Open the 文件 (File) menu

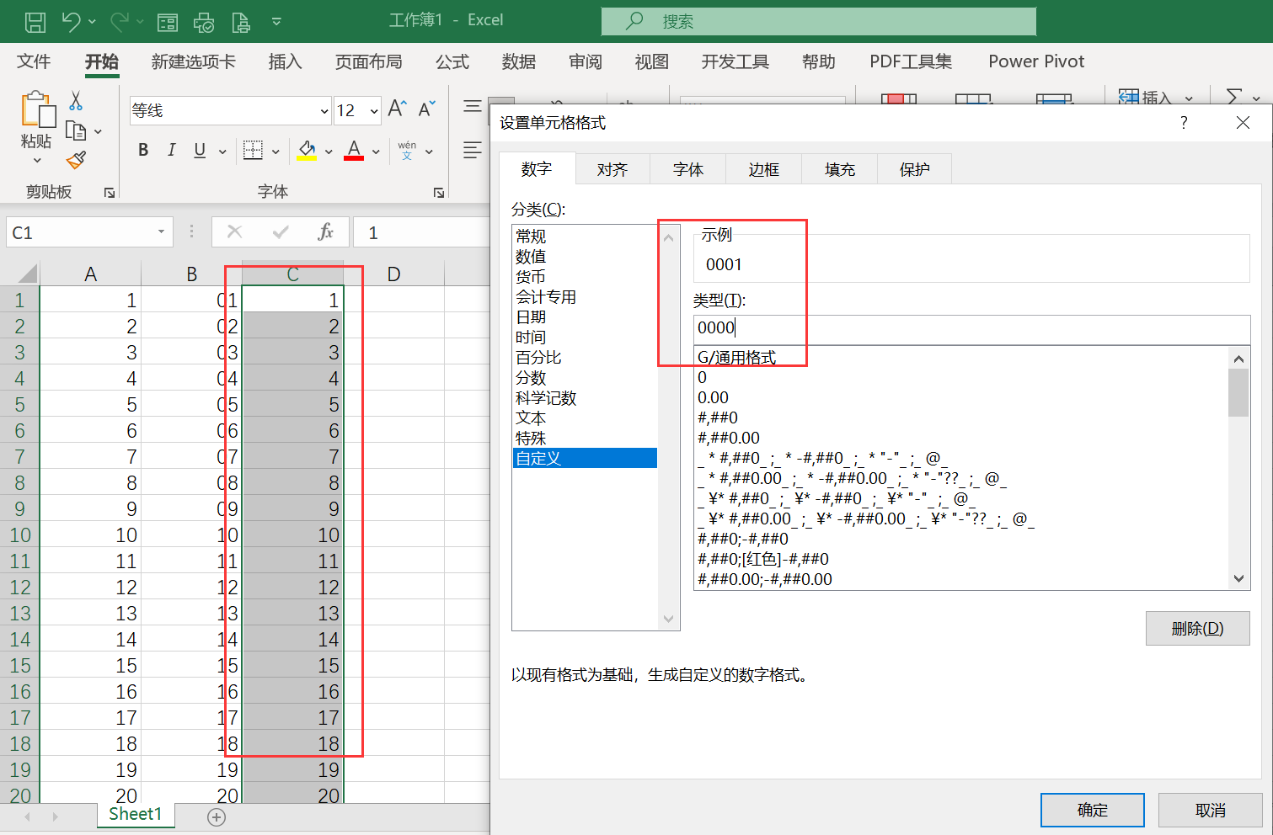click(34, 61)
